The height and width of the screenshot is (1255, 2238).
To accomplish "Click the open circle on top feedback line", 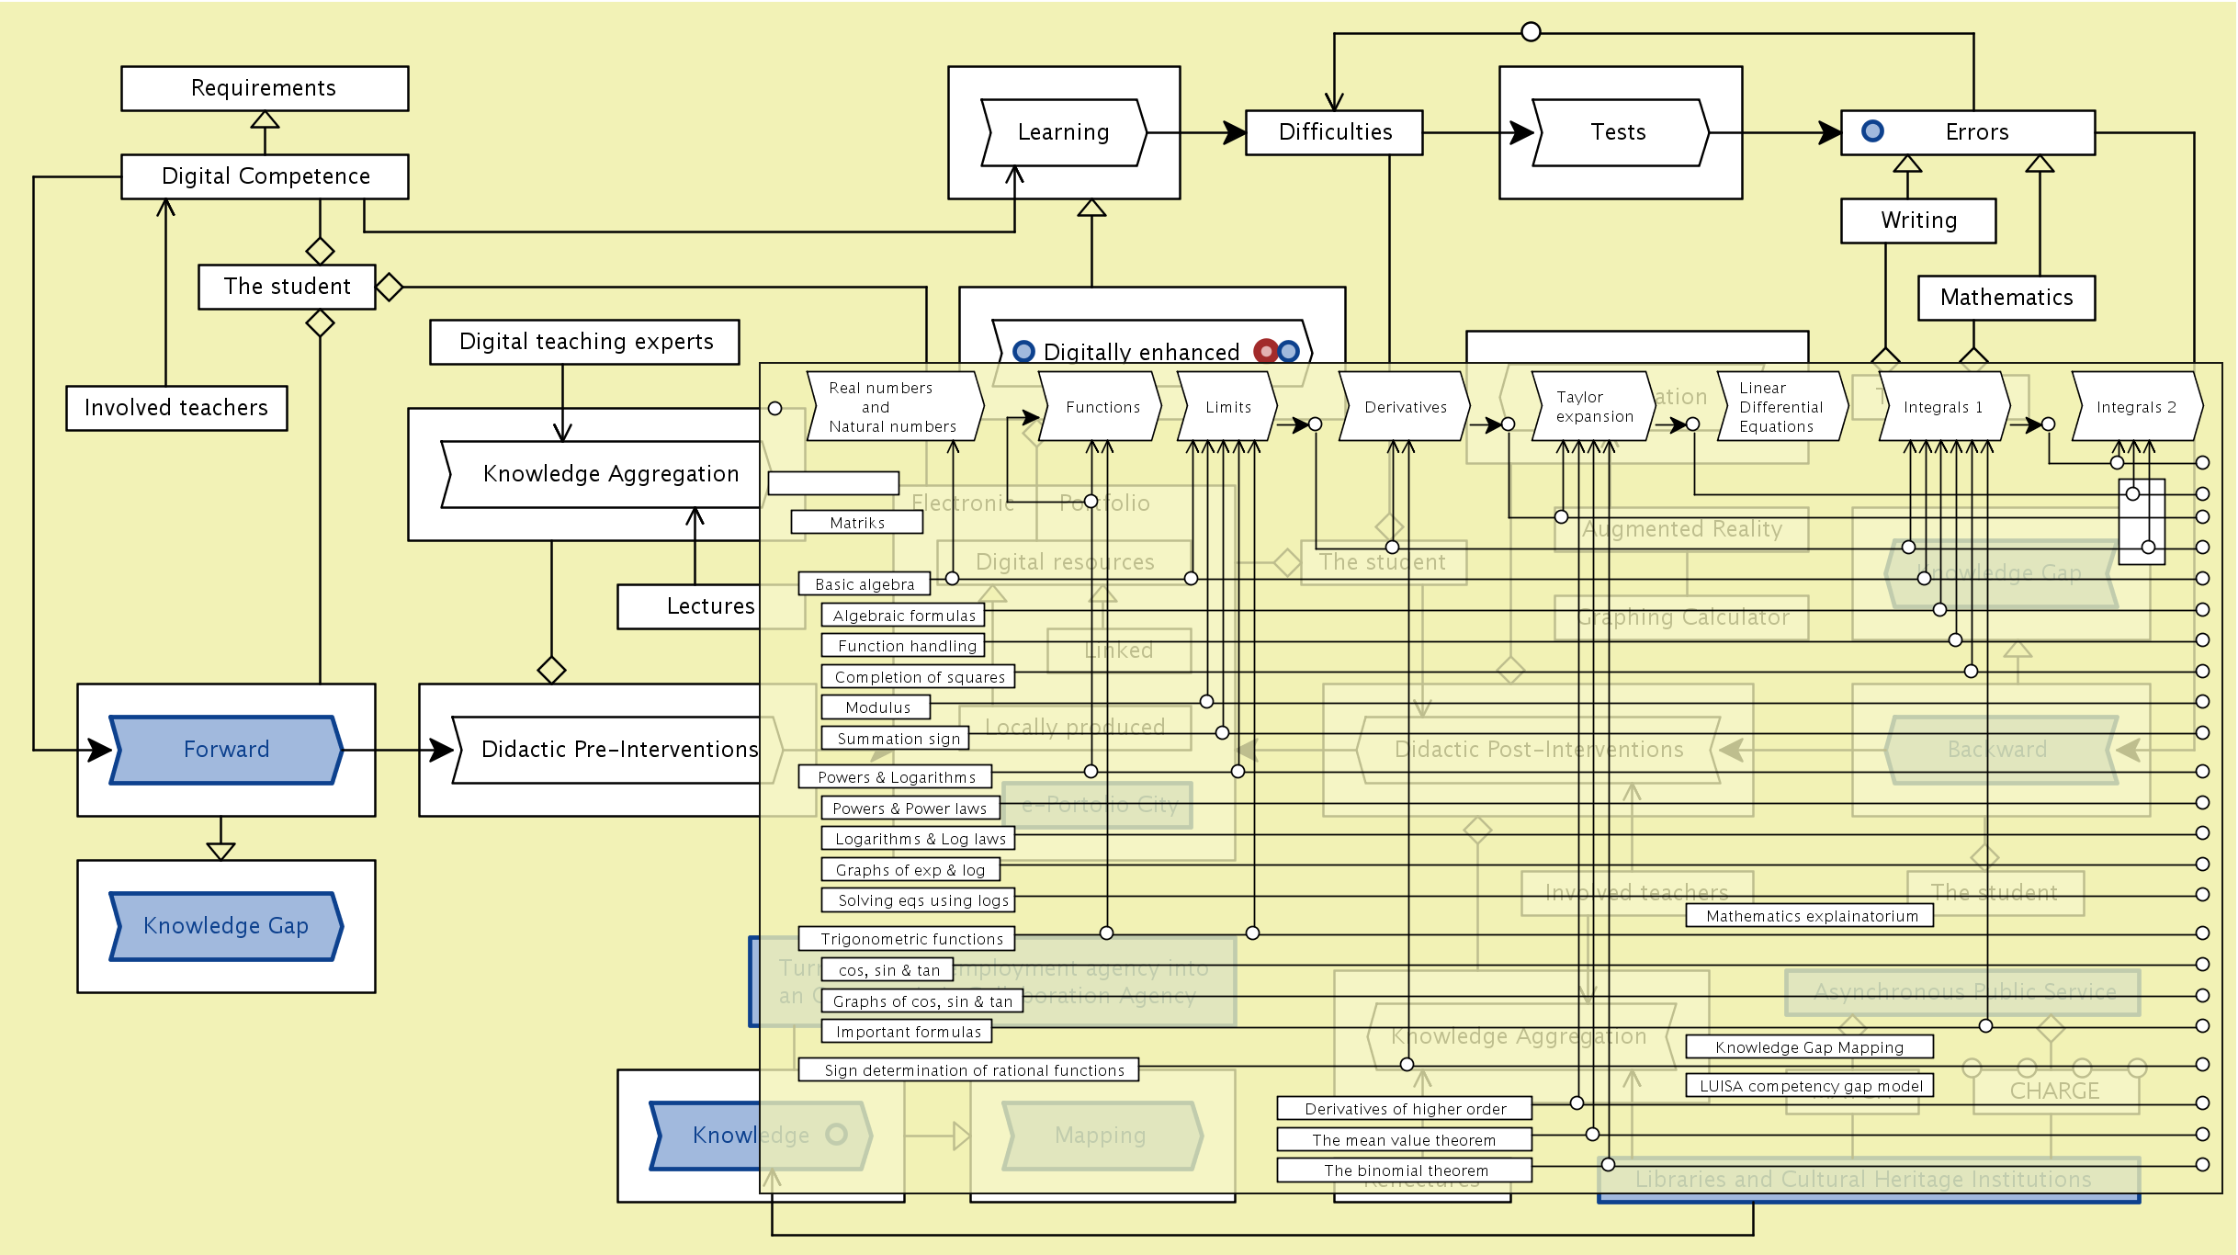I will pyautogui.click(x=1531, y=32).
